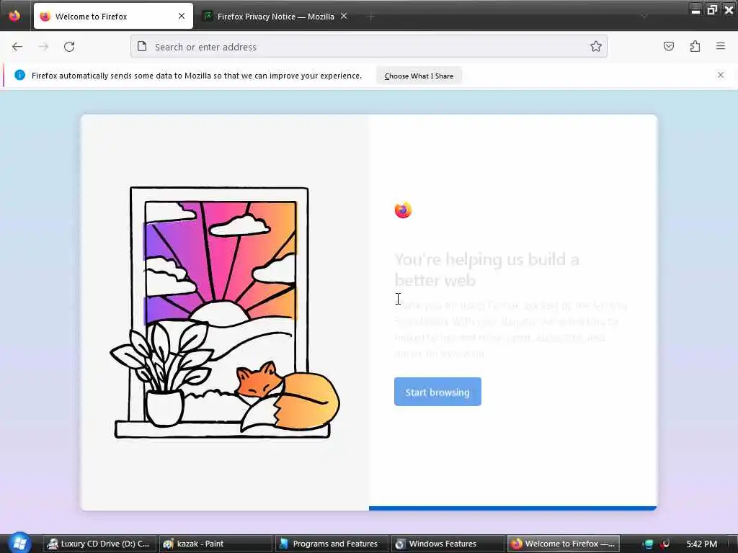This screenshot has width=738, height=553.
Task: Open Programs and Features from taskbar
Action: (331, 544)
